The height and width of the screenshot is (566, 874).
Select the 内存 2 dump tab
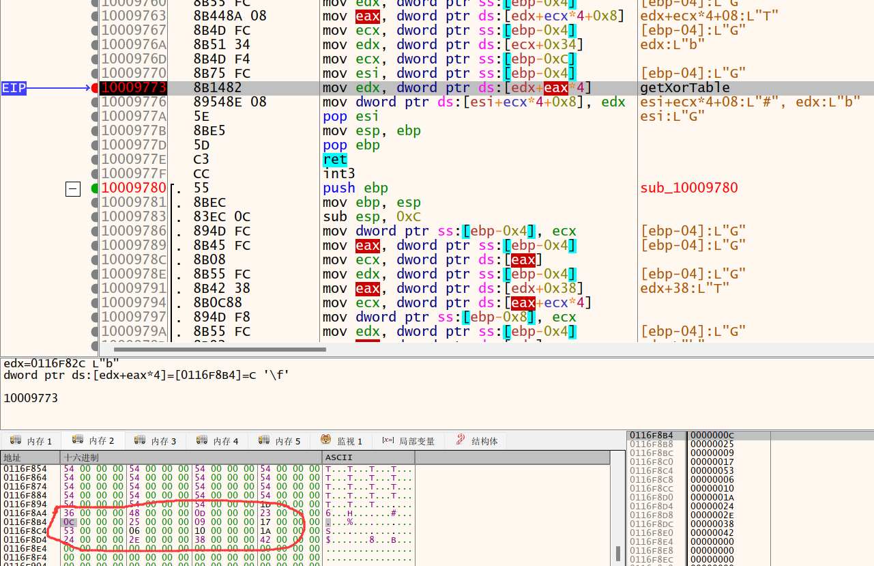click(93, 441)
